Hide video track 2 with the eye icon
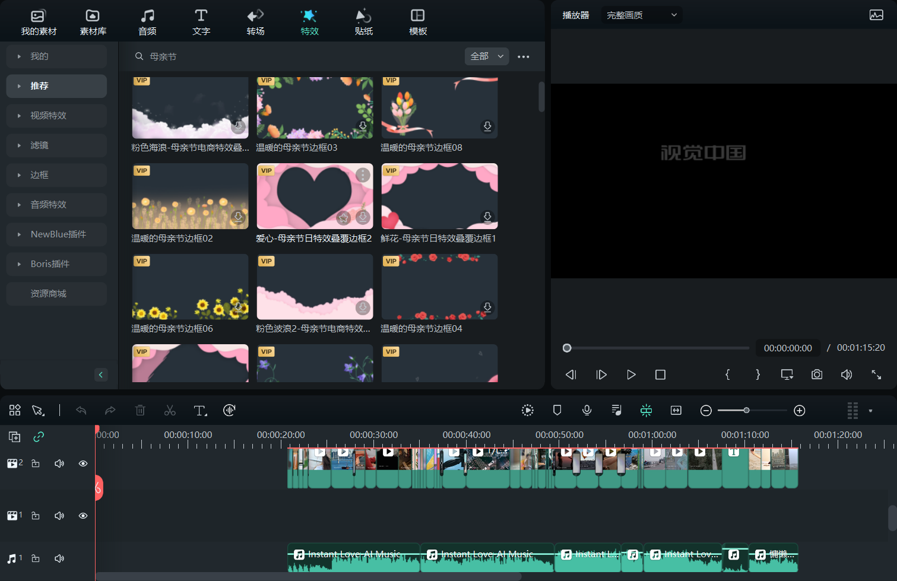 (83, 463)
